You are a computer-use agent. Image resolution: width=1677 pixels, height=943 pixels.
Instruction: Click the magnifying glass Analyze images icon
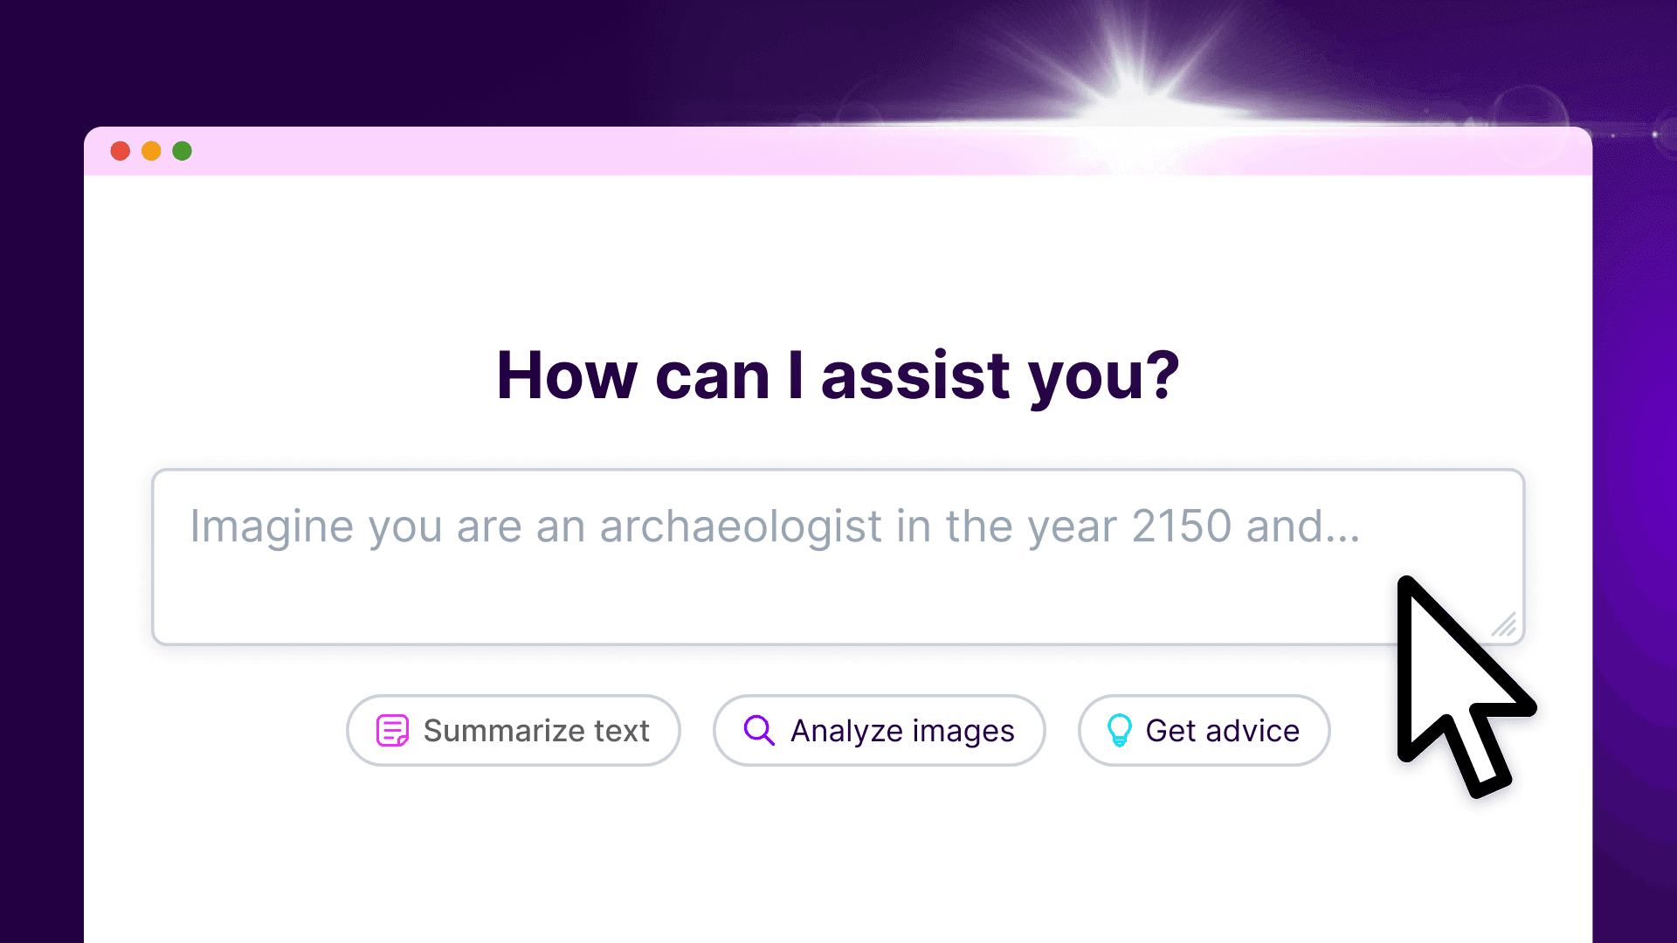coord(758,730)
